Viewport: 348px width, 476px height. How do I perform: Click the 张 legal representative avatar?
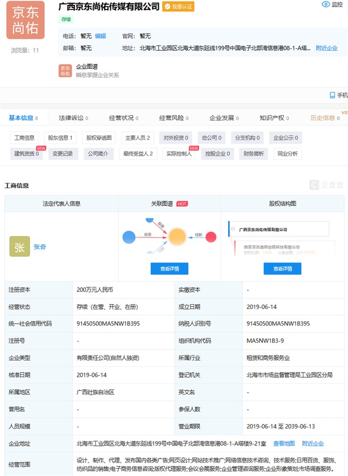20,247
